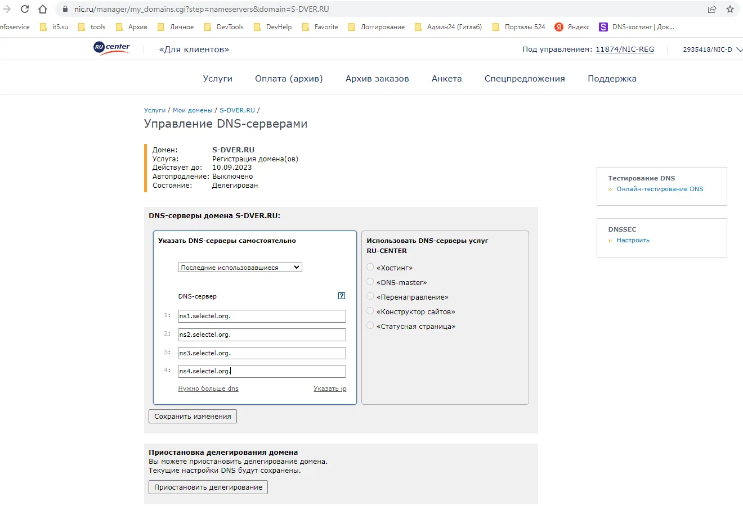Click the Сохранить изменения button
The image size is (743, 506).
[193, 417]
